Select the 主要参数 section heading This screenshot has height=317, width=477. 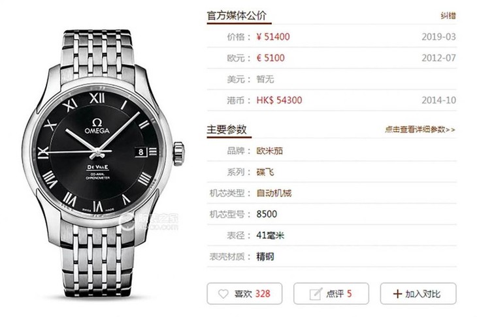227,130
